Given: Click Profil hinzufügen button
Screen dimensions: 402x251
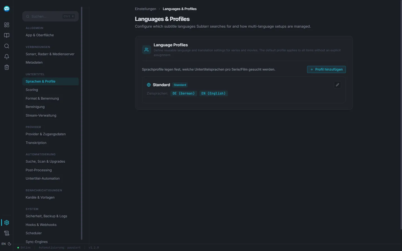Looking at the screenshot, I should coord(326,69).
